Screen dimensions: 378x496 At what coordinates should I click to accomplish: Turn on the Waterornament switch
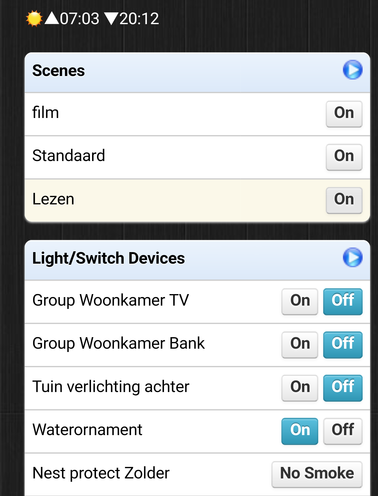click(x=300, y=431)
